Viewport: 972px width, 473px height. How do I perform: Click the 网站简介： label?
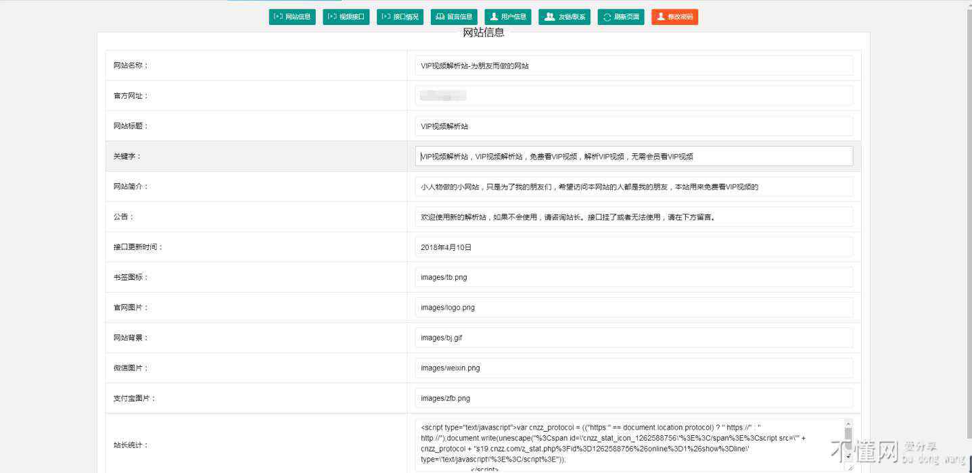pos(131,186)
